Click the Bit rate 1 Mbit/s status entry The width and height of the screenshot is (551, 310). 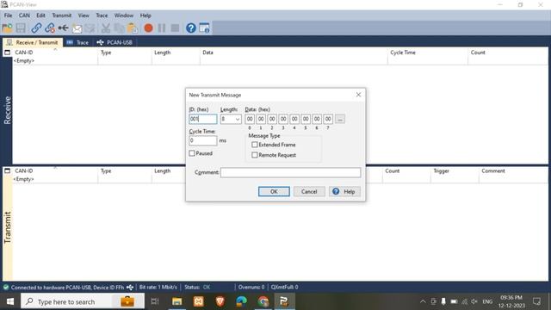158,287
